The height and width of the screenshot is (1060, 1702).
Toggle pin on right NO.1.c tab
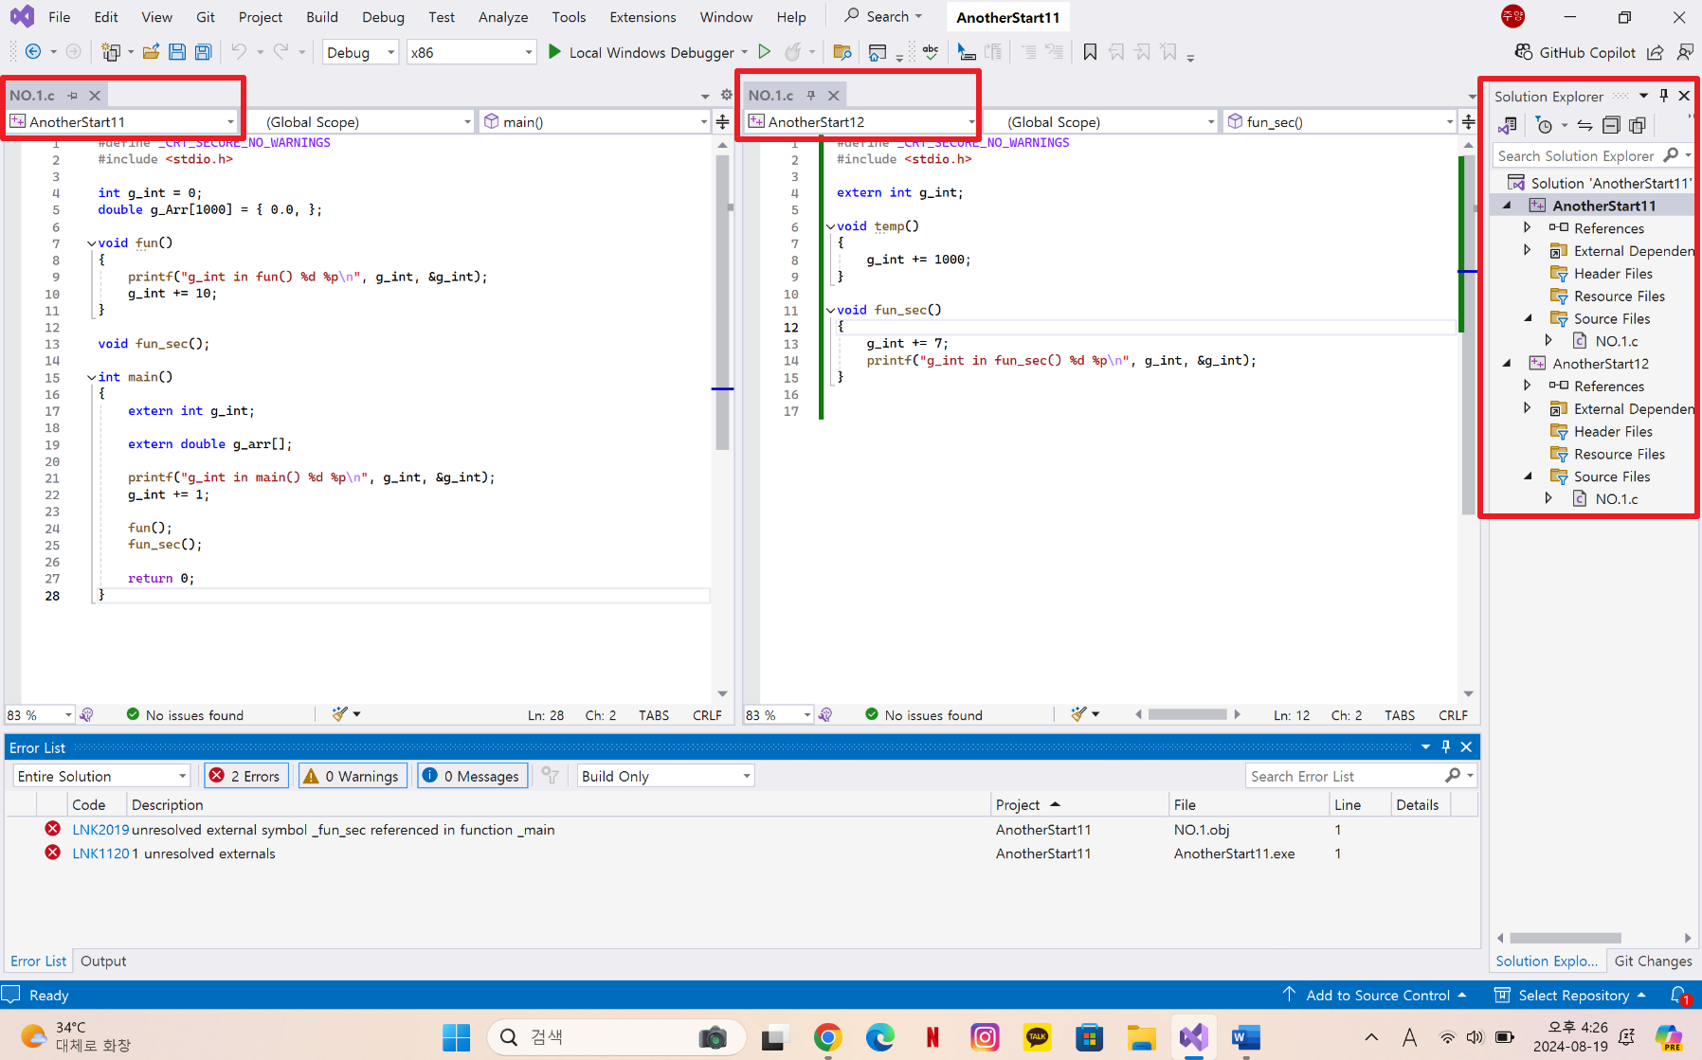click(x=811, y=96)
